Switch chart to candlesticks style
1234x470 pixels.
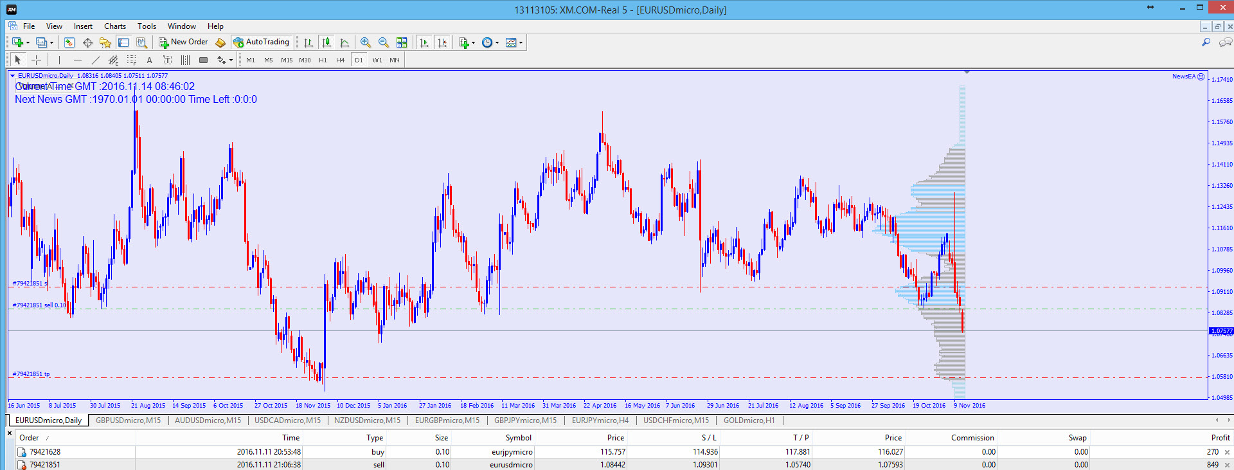[326, 42]
